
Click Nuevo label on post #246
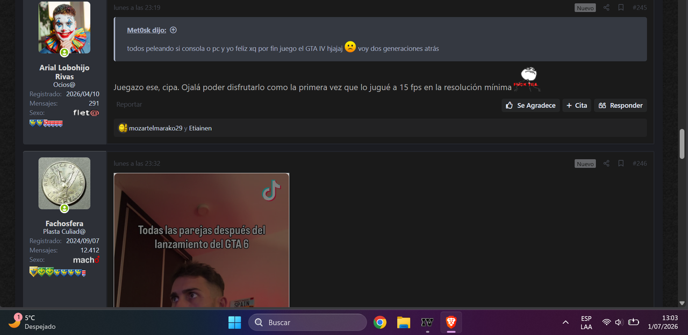coord(585,163)
